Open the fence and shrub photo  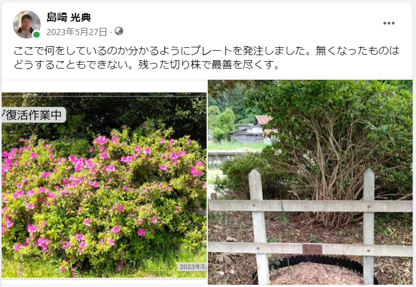coord(310,182)
